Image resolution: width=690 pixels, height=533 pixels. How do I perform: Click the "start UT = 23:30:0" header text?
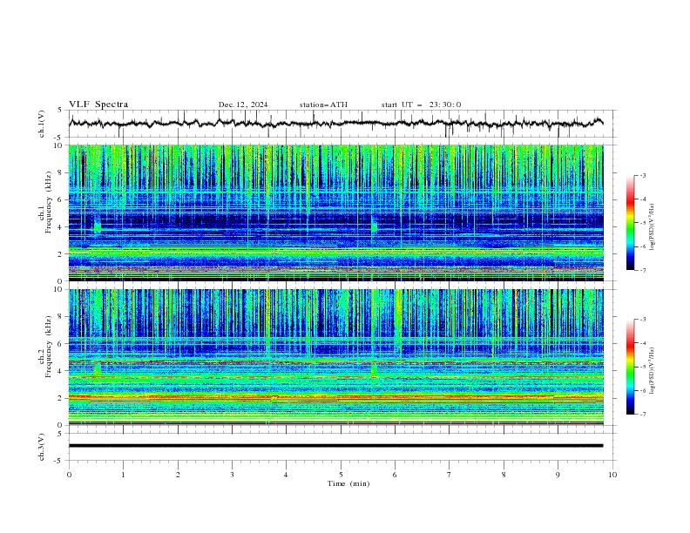[x=421, y=105]
